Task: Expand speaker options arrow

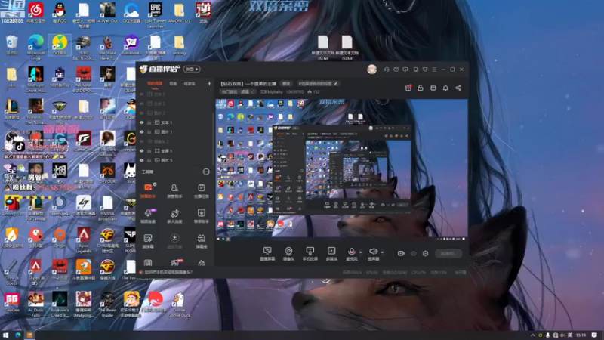Action: point(382,252)
